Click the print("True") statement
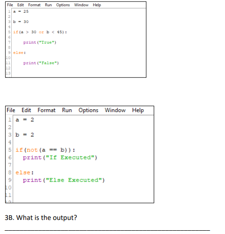This screenshot has width=225, height=234. coord(40,42)
